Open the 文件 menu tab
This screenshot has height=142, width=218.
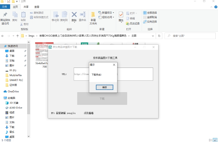click(5, 7)
